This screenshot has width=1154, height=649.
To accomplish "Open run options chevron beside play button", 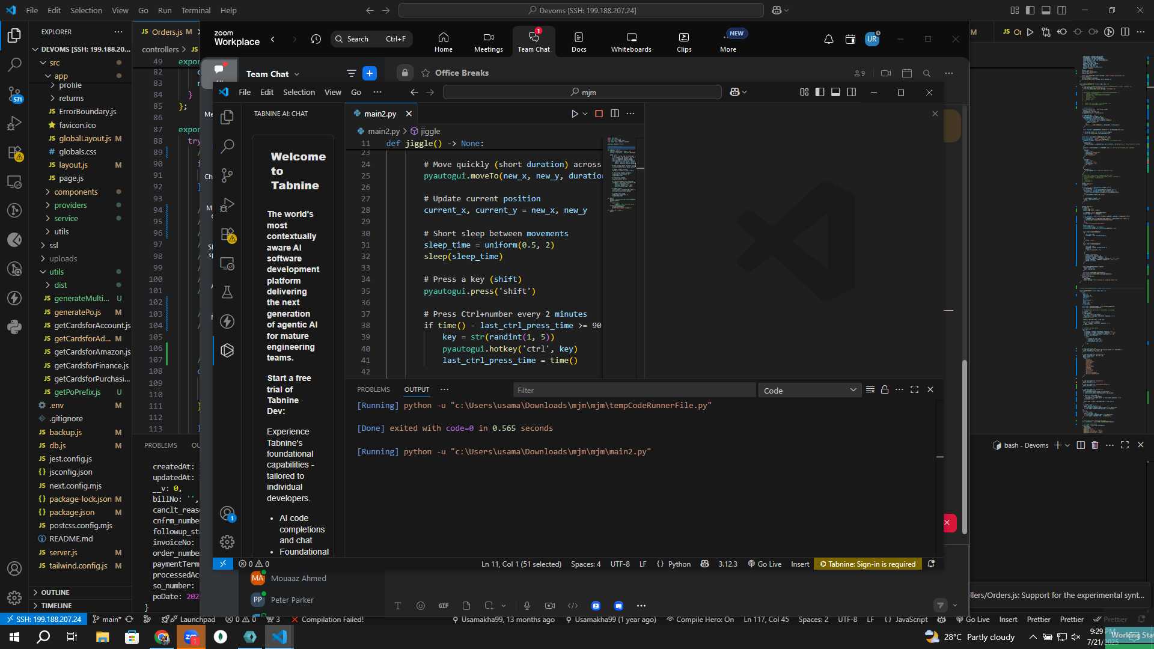I will click(585, 114).
